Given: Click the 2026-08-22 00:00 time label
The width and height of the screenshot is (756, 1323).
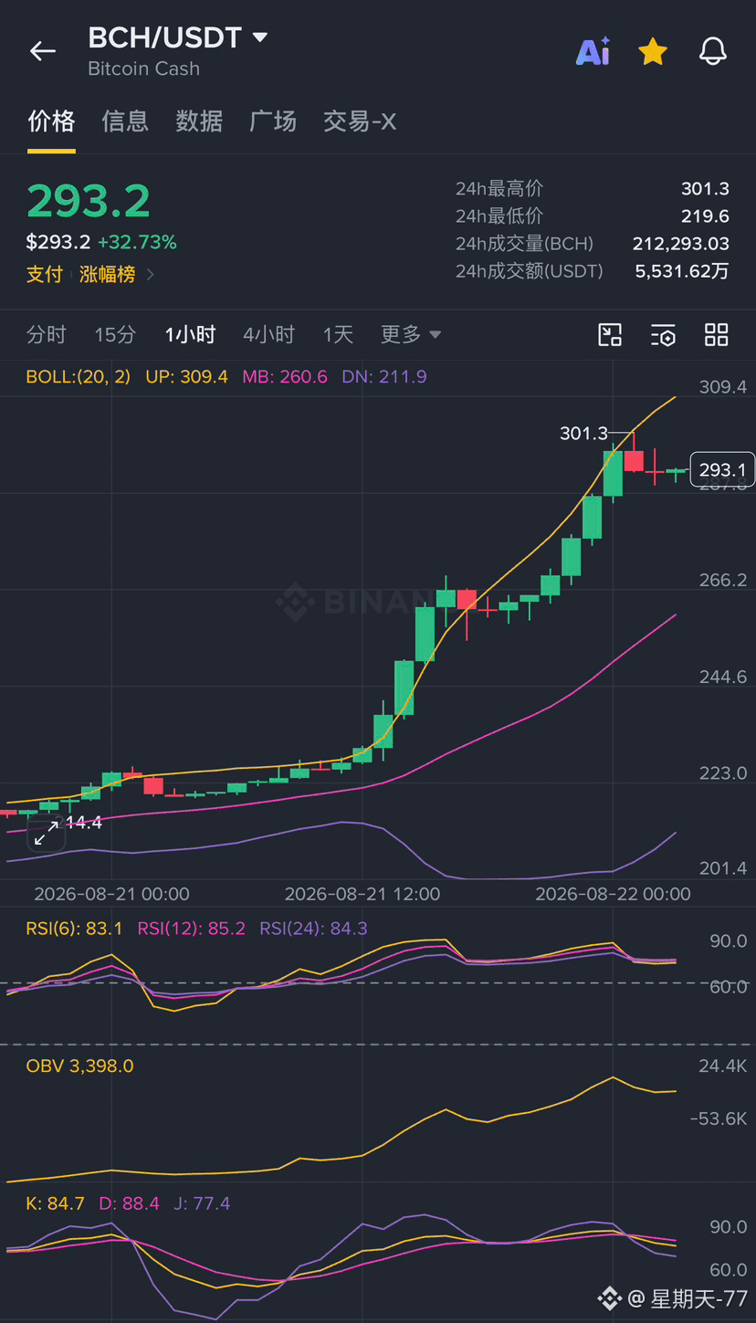Looking at the screenshot, I should click(613, 894).
